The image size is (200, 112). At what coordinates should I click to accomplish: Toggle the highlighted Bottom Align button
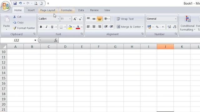coord(99,19)
